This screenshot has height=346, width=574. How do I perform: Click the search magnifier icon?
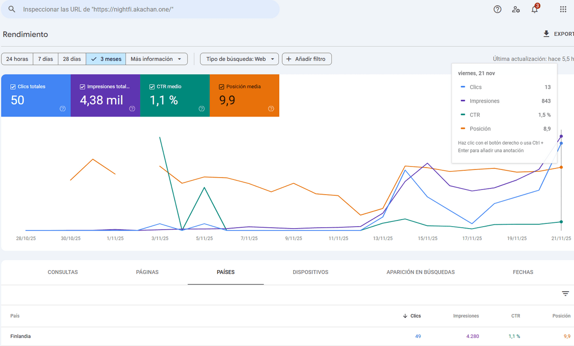pyautogui.click(x=12, y=10)
